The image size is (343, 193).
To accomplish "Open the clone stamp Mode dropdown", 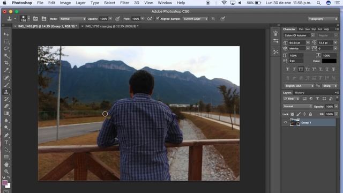I will coord(73,19).
